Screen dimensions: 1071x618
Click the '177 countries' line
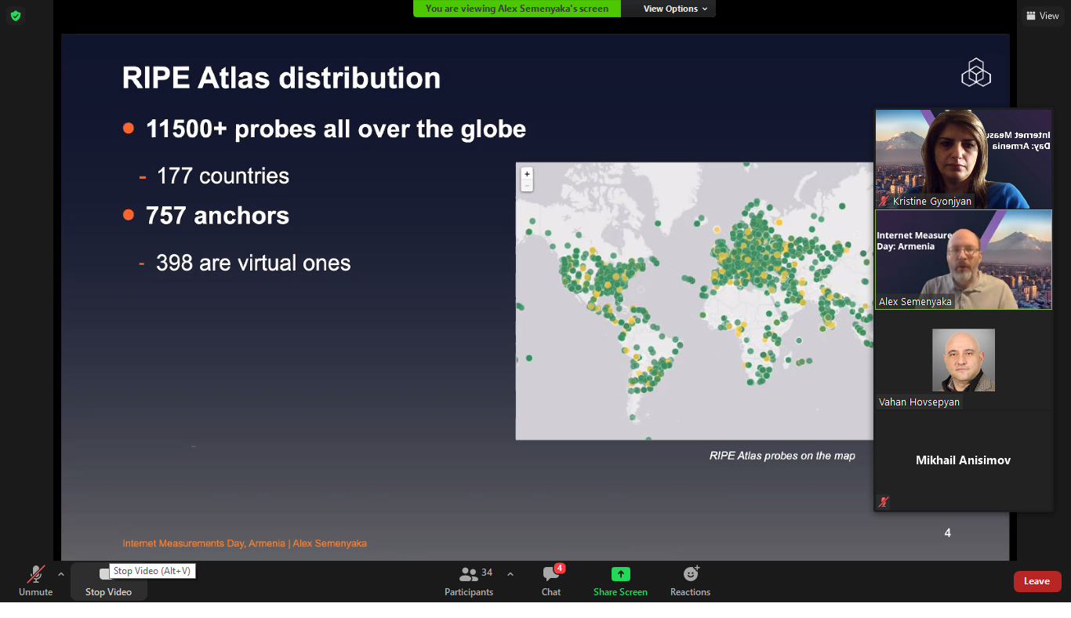(223, 176)
